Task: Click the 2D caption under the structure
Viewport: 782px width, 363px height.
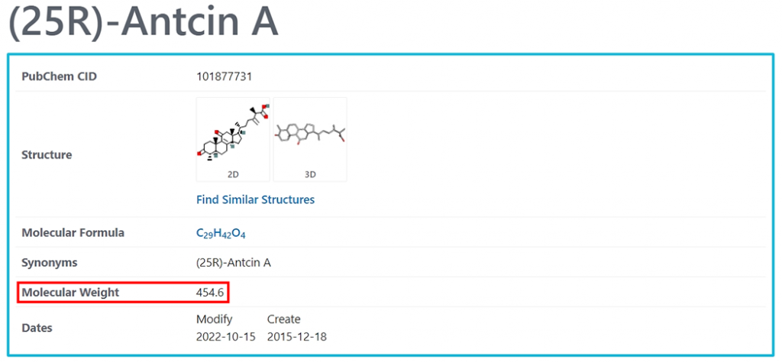Action: click(x=233, y=174)
